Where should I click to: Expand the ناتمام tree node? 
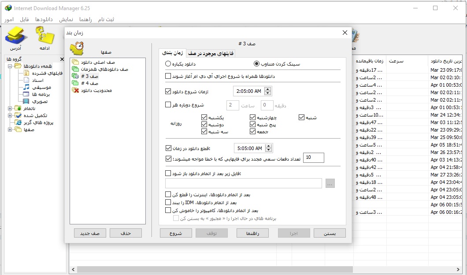(10, 108)
